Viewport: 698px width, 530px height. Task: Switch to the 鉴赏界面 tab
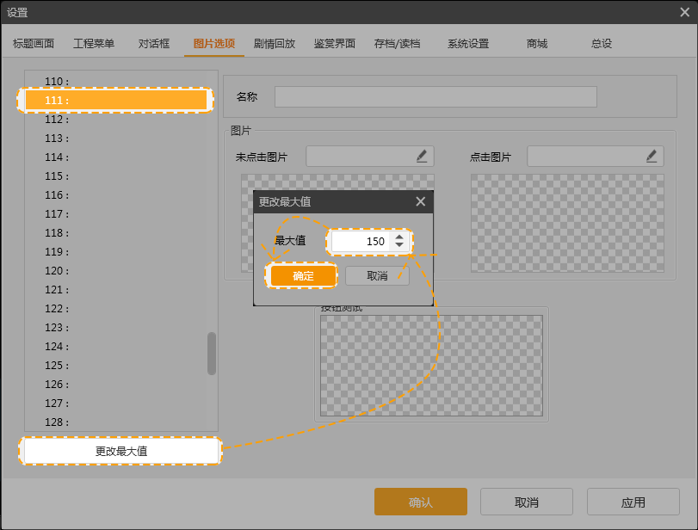pyautogui.click(x=334, y=41)
